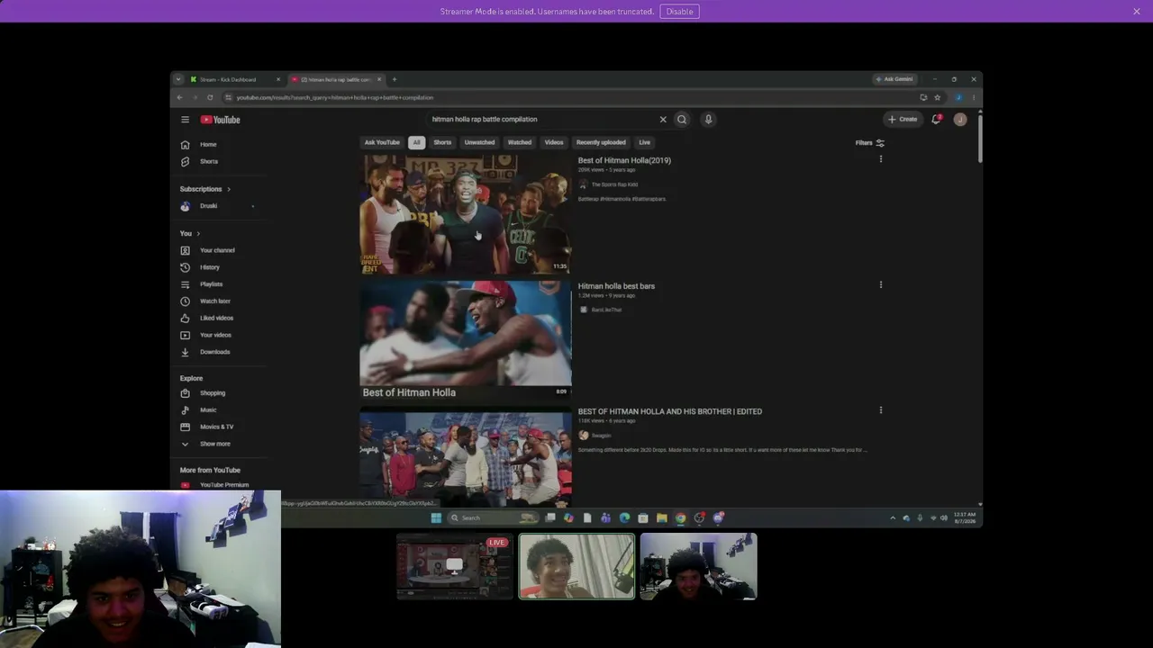Open more actions for Hitman holla best bars

(881, 285)
